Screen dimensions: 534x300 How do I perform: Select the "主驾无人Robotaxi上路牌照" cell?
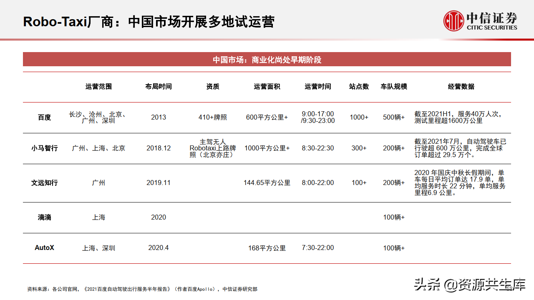click(x=213, y=148)
